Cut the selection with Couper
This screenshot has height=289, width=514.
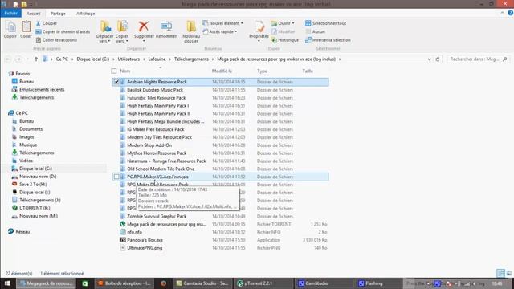coord(47,23)
